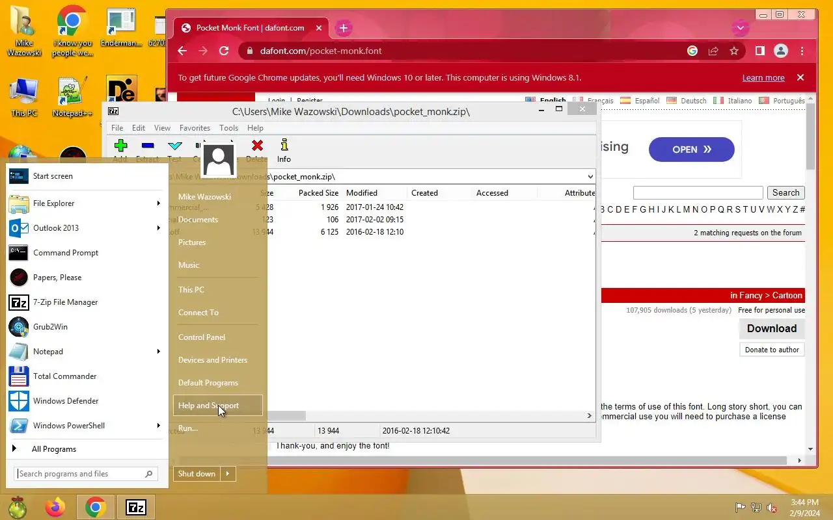
Task: Open Notepad++ desktop shortcut
Action: pyautogui.click(x=72, y=97)
